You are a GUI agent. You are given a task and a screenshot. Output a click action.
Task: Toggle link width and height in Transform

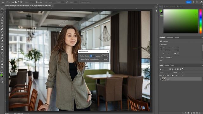pos(161,49)
